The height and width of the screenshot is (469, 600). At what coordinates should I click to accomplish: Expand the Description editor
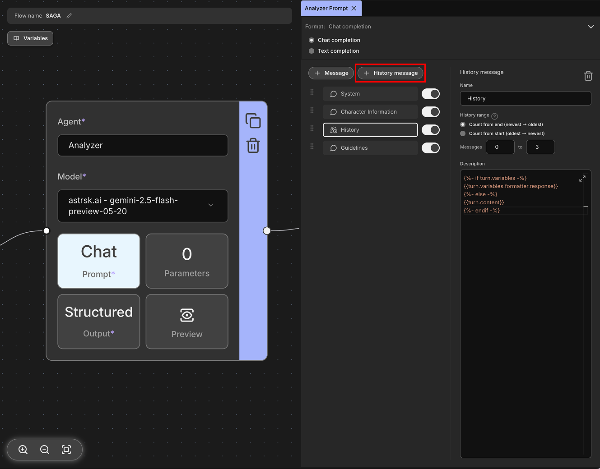click(582, 179)
